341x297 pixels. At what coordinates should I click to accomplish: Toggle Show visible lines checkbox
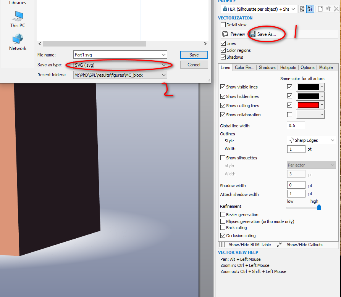[x=223, y=87]
